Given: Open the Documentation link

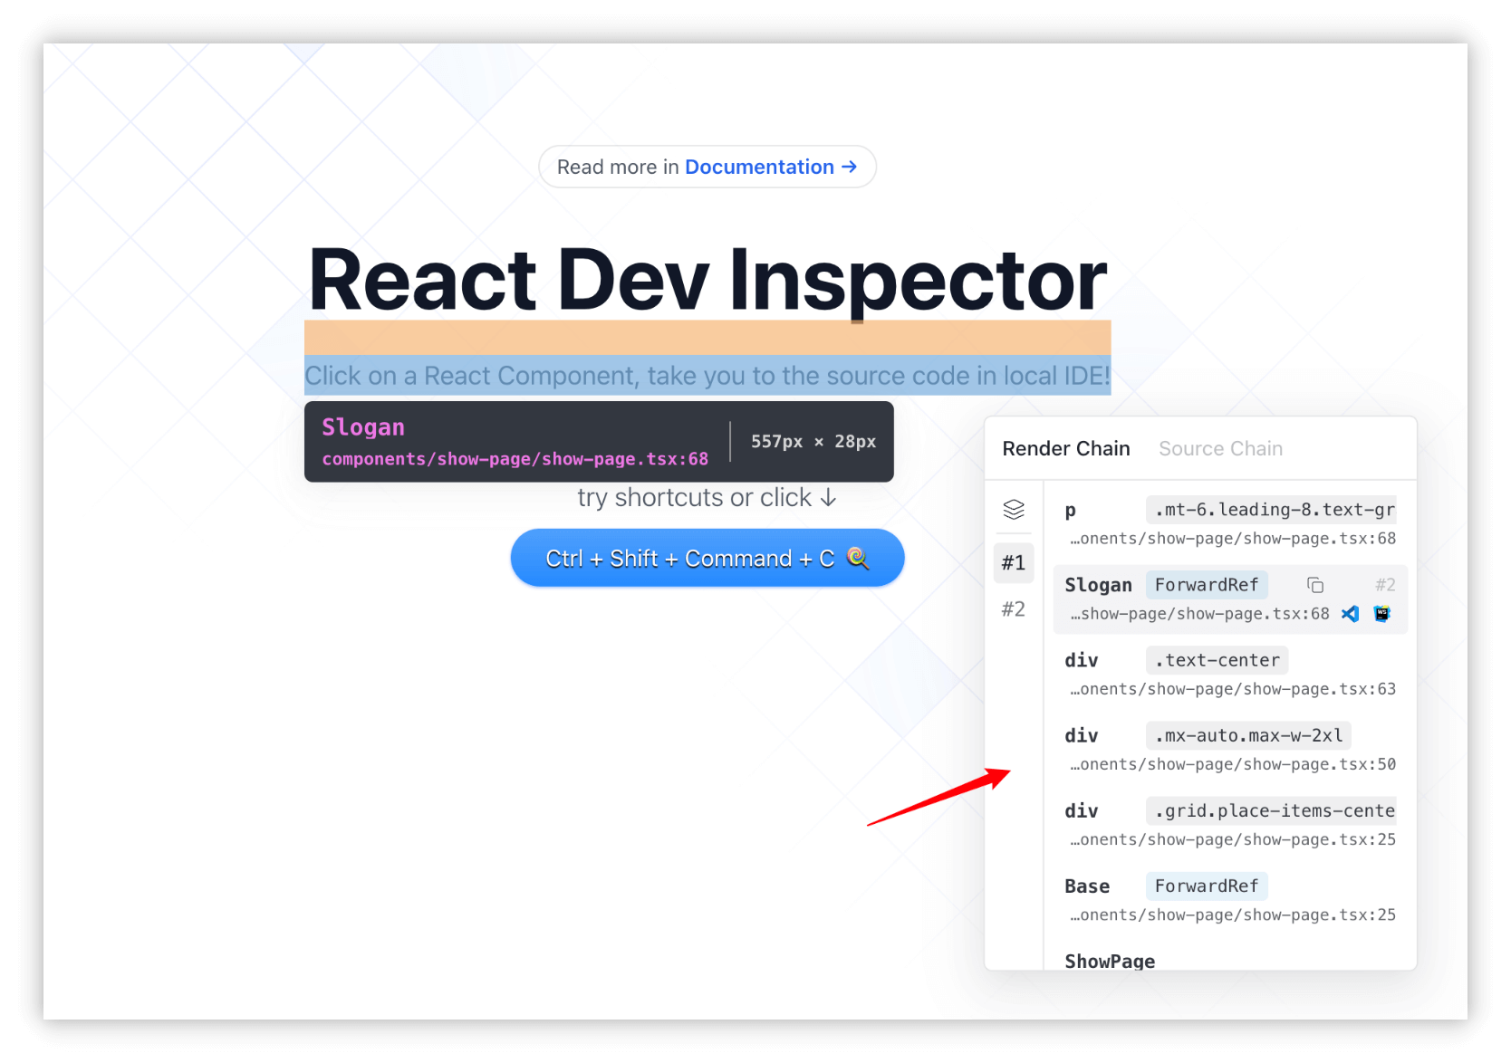Looking at the screenshot, I should pos(759,167).
